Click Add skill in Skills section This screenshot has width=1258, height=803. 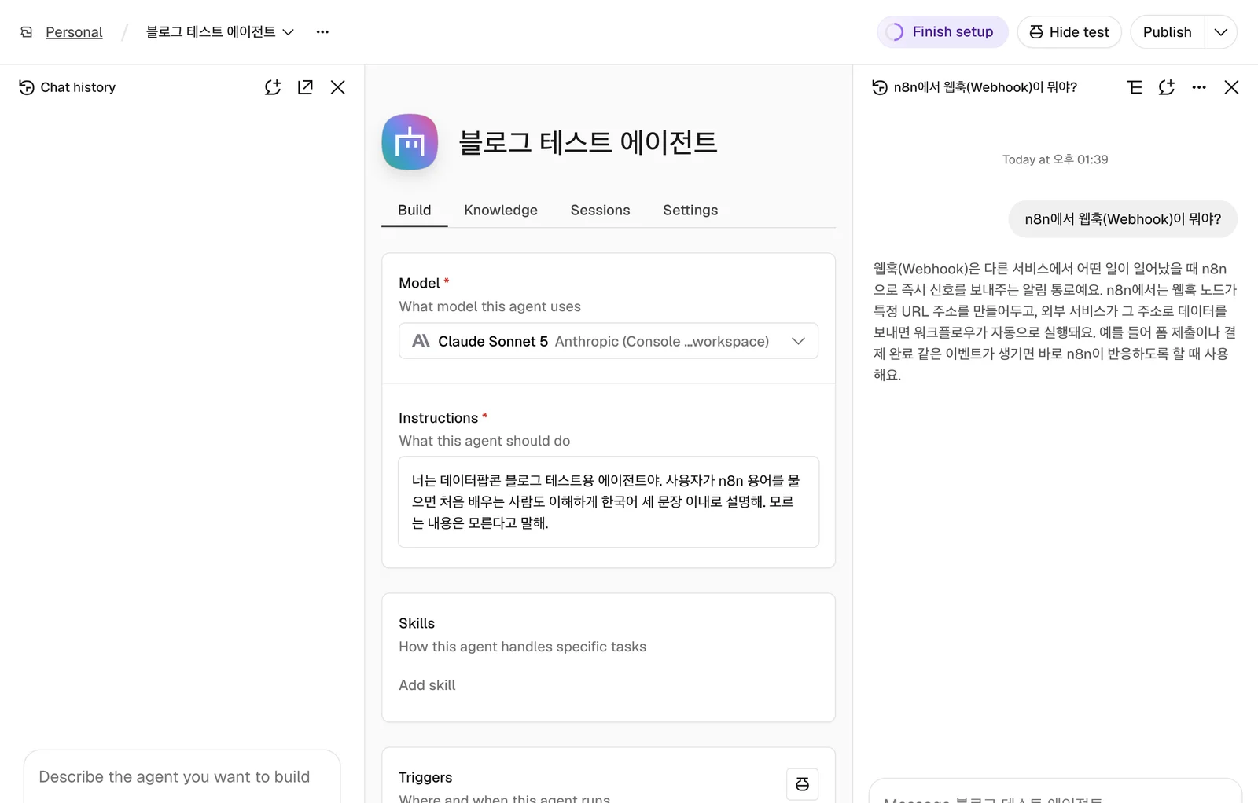pyautogui.click(x=427, y=685)
